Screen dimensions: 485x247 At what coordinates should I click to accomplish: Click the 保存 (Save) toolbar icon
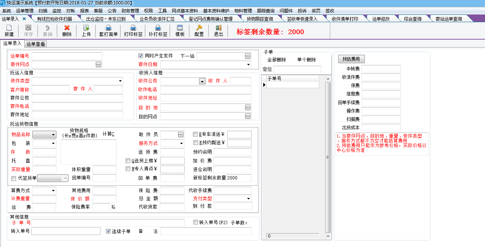point(28,28)
